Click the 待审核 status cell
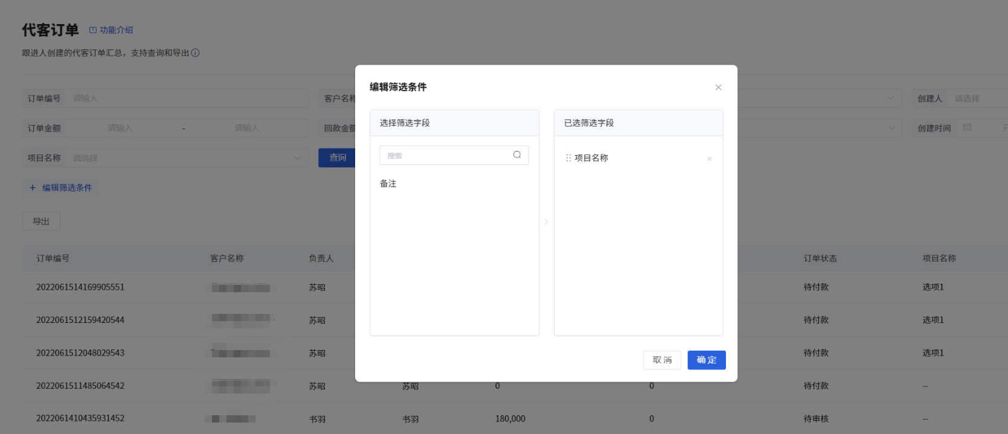The image size is (1008, 434). (x=816, y=419)
